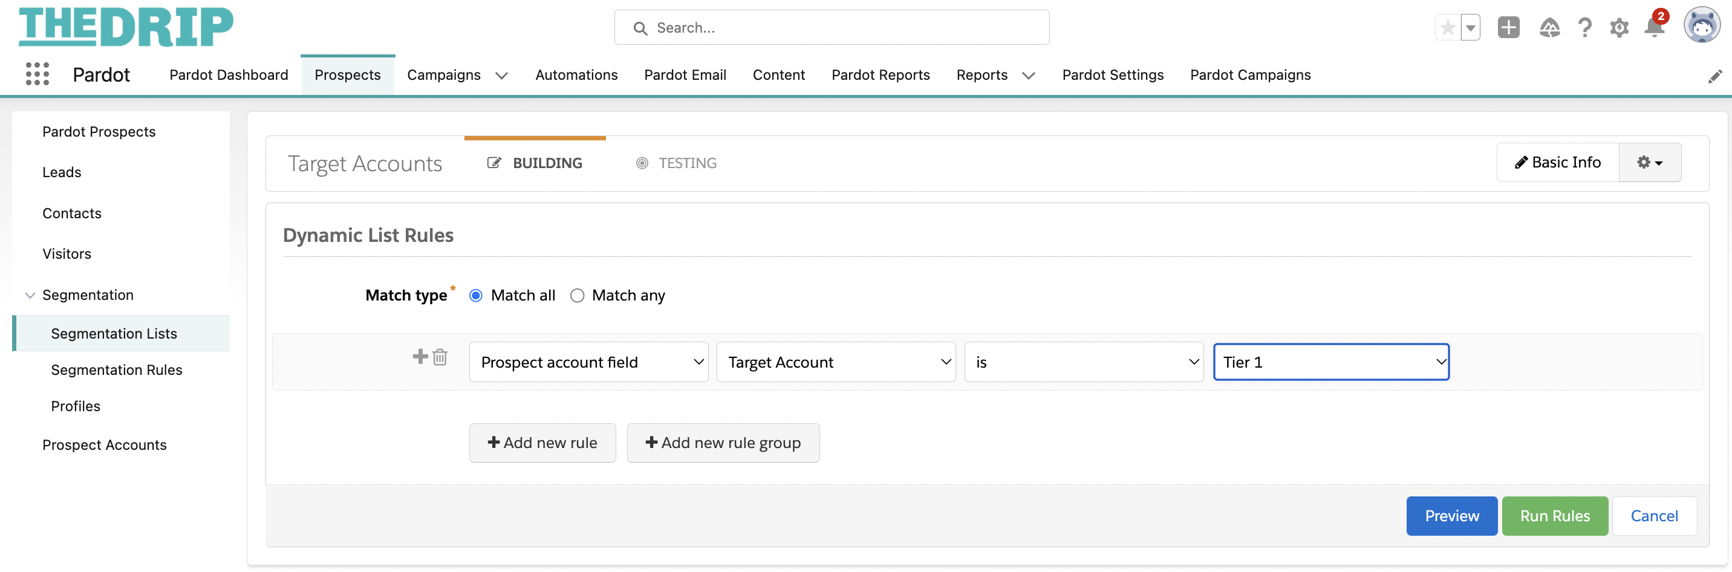
Task: Open Visitors in the sidebar
Action: [67, 253]
